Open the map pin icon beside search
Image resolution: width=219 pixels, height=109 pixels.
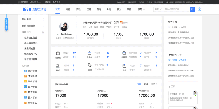pos(200,9)
